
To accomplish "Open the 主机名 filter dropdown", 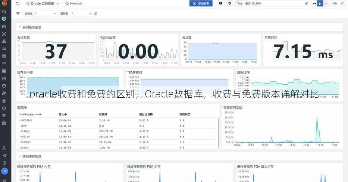I will tap(45, 13).
